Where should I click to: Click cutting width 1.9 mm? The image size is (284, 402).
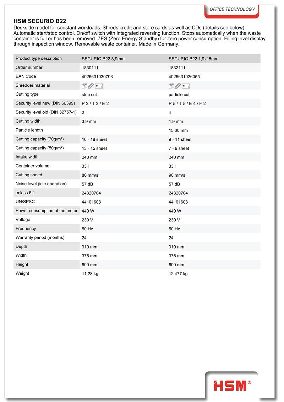pyautogui.click(x=176, y=122)
